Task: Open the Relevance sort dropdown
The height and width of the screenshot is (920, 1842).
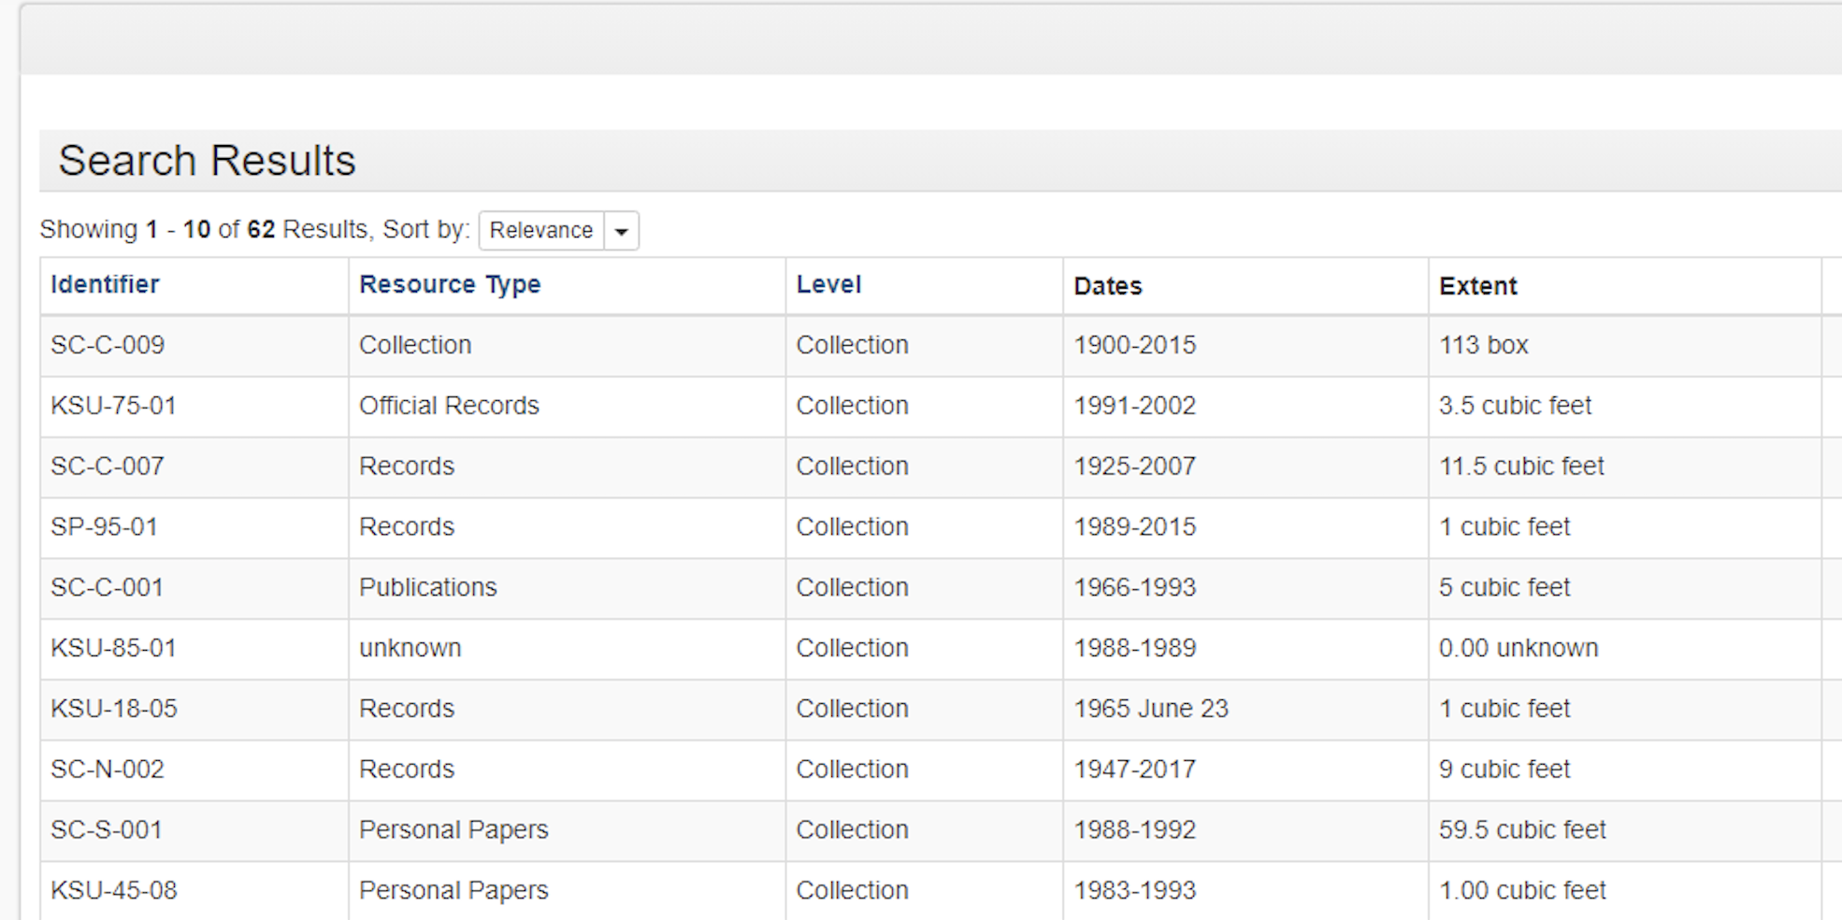Action: coord(542,230)
